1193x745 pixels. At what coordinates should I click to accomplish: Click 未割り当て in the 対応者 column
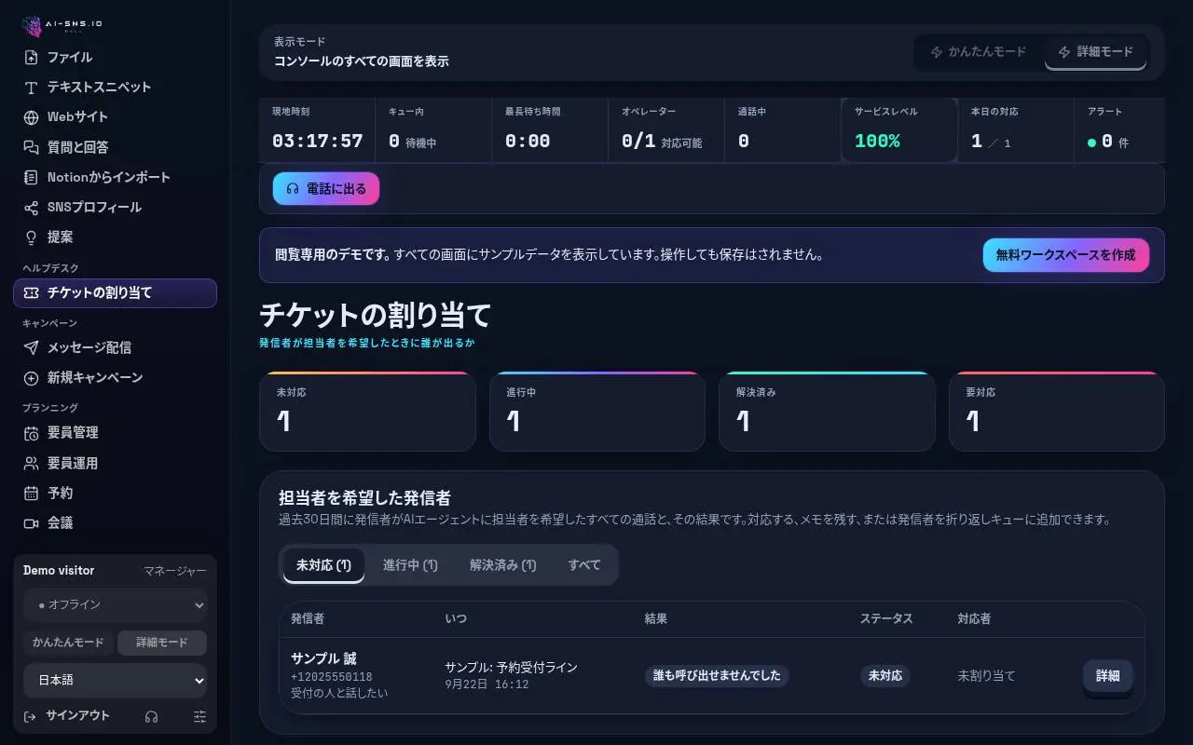tap(986, 676)
